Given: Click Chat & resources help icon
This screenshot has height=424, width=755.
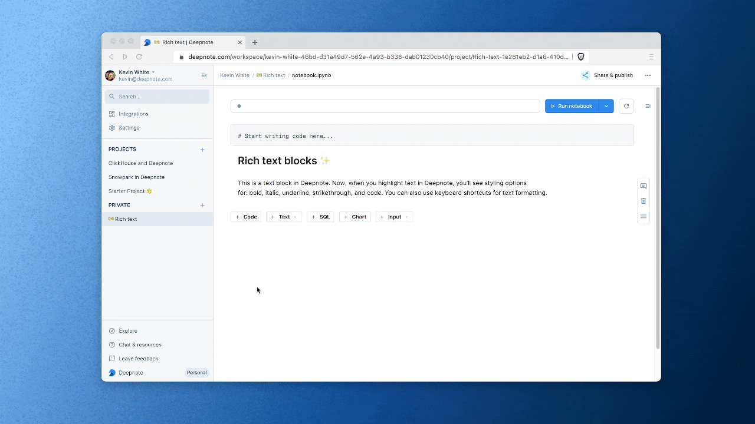Looking at the screenshot, I should [x=112, y=344].
